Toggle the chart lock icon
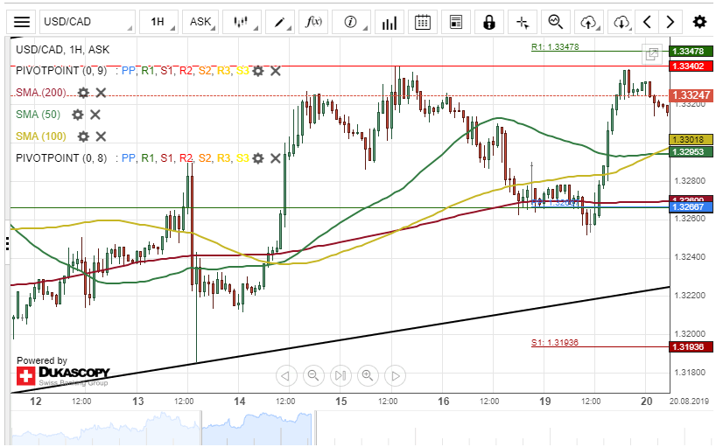The width and height of the screenshot is (716, 447). (x=489, y=22)
